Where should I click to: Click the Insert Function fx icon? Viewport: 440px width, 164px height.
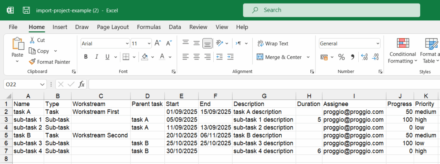[x=81, y=84]
